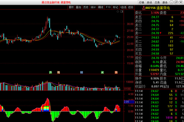Image resolution: width=184 pixels, height=122 pixels.
Task: Select the 卖四 row at 24.76
Action: tap(159, 21)
